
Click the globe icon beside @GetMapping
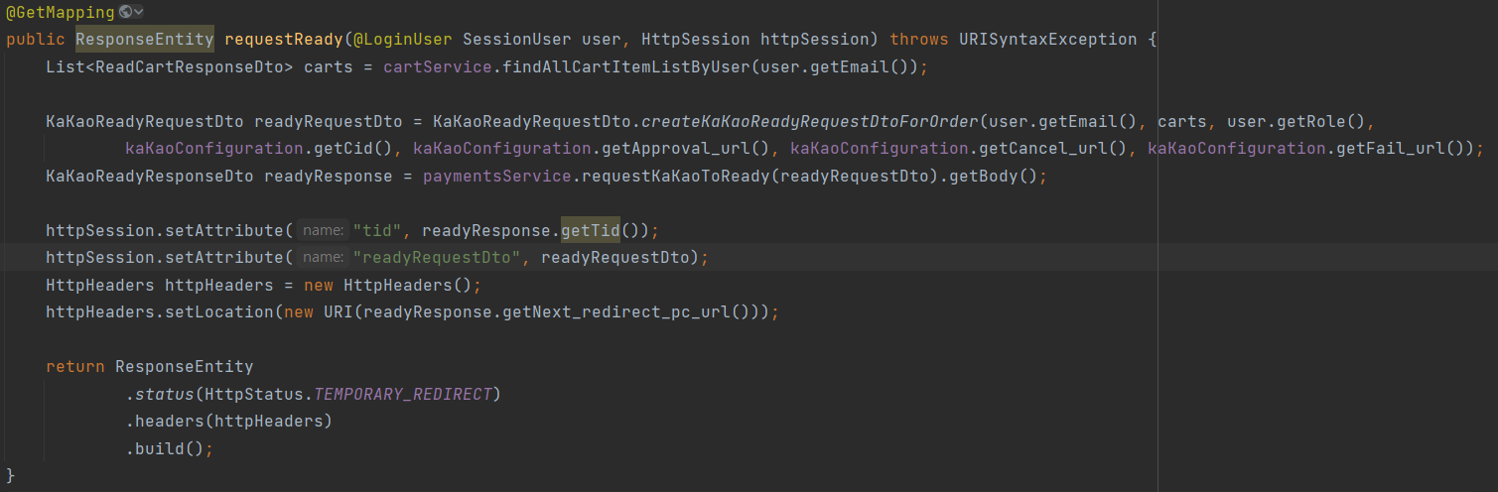tap(124, 12)
